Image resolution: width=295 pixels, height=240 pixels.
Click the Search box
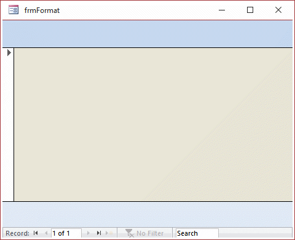pos(197,233)
